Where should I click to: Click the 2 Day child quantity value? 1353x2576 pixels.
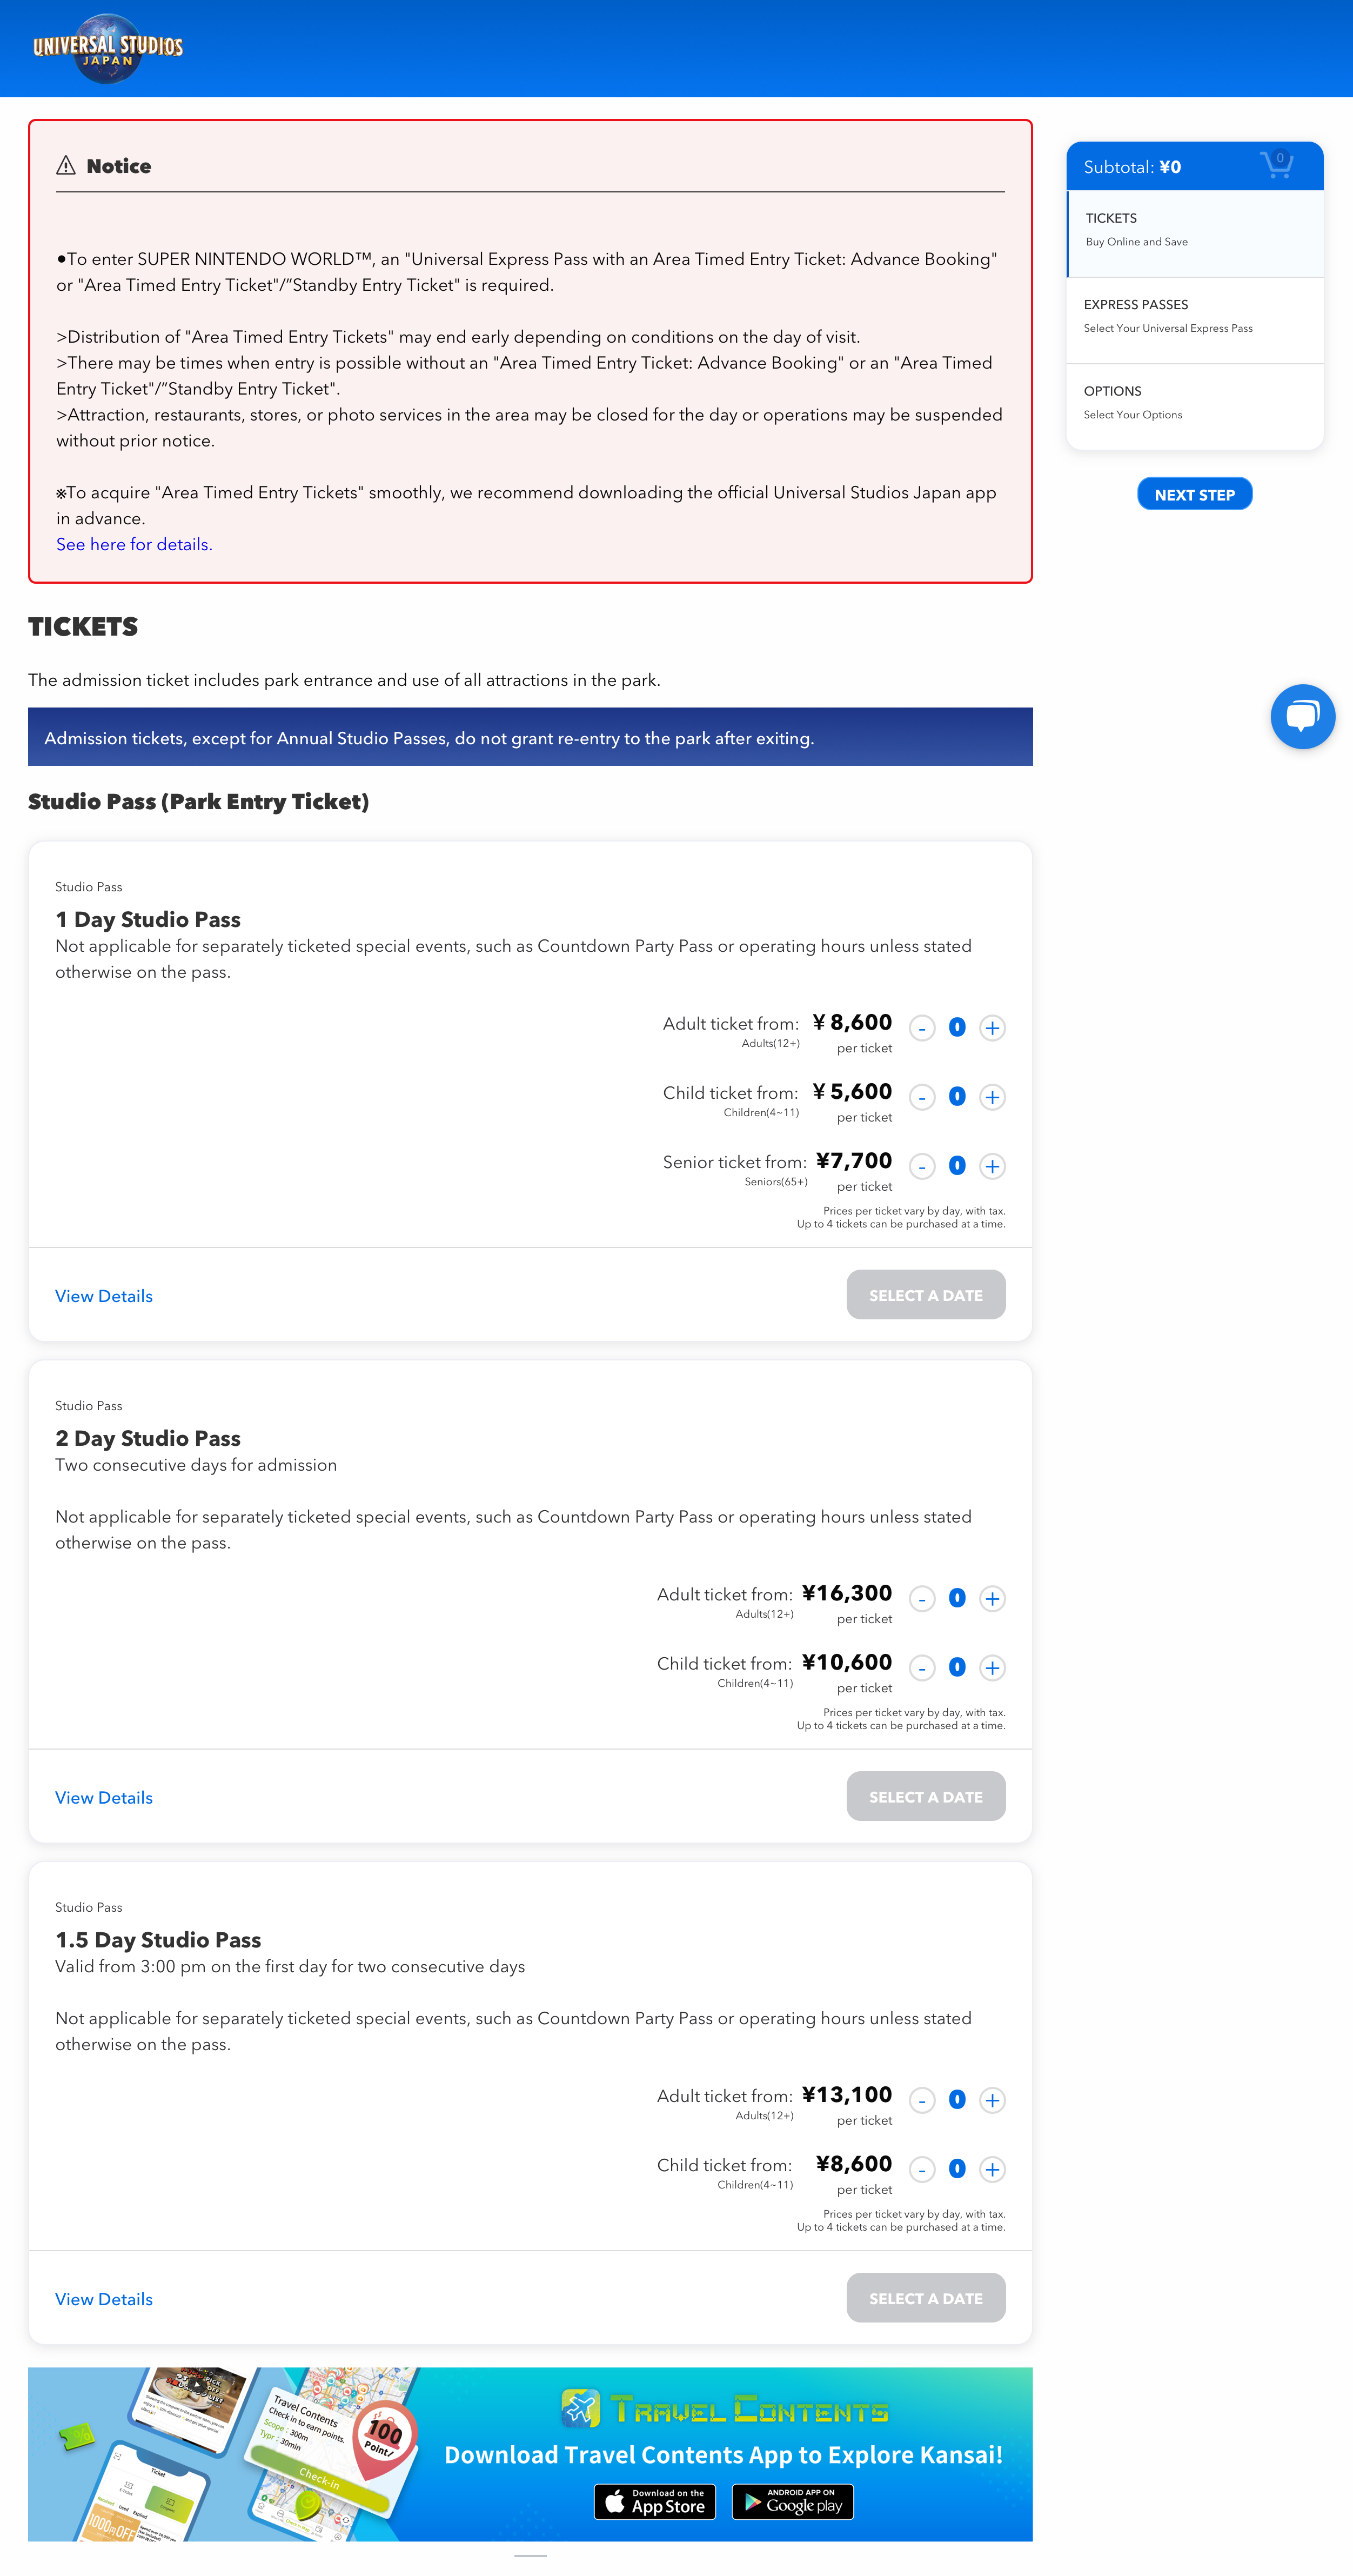tap(957, 1667)
